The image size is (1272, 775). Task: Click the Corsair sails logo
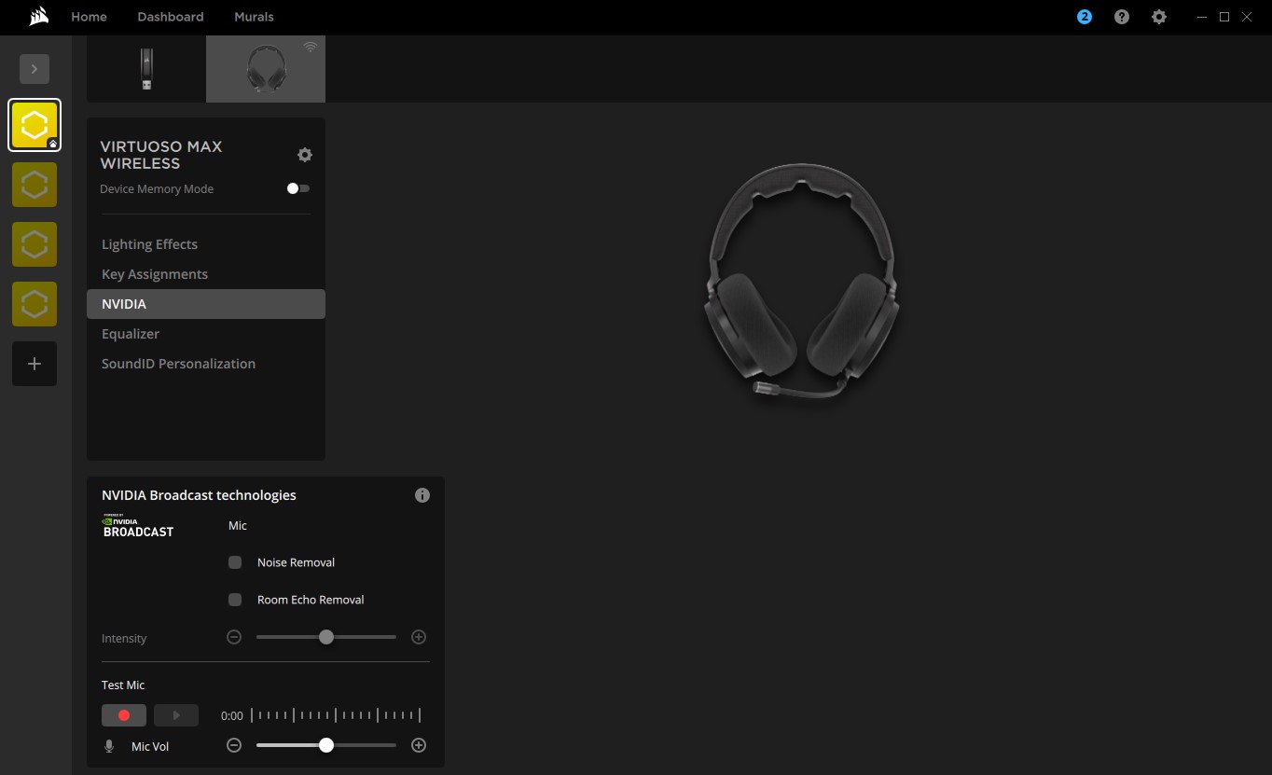(38, 17)
